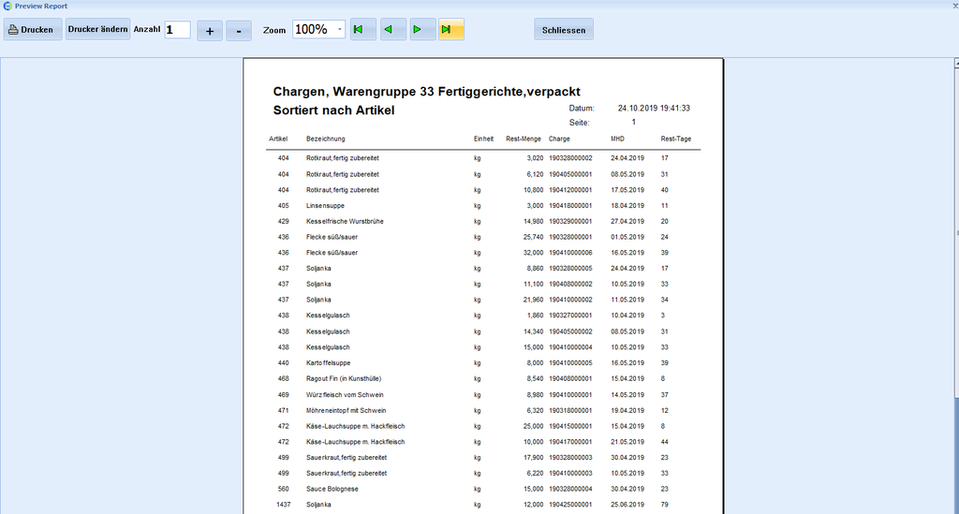Click report title Chargen, Warengruppe 33
The height and width of the screenshot is (514, 959).
427,92
